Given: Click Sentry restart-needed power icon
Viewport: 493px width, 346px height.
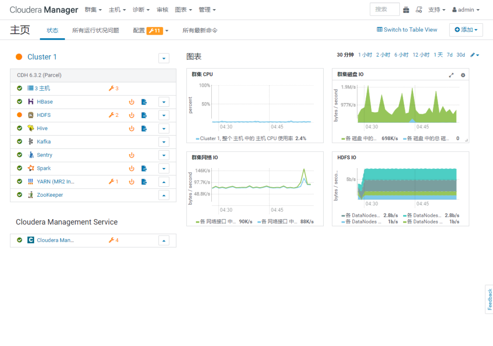Looking at the screenshot, I should pos(132,155).
